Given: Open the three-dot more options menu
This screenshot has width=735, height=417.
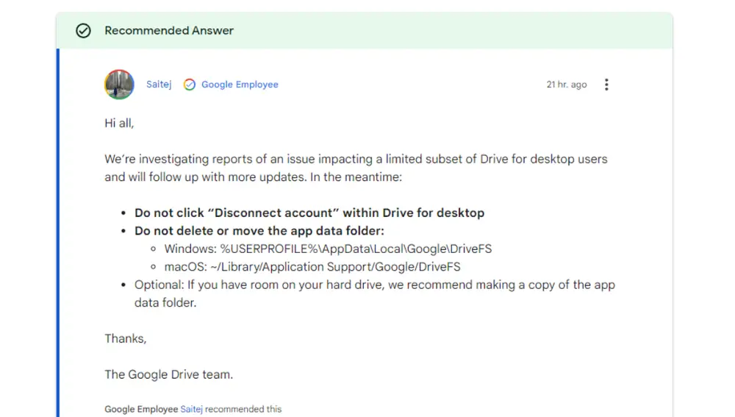Looking at the screenshot, I should point(606,85).
